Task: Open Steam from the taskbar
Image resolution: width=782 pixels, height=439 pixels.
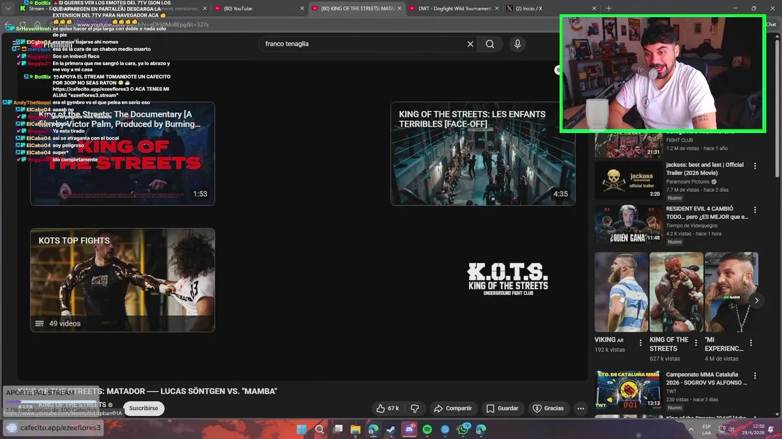Action: pos(391,429)
